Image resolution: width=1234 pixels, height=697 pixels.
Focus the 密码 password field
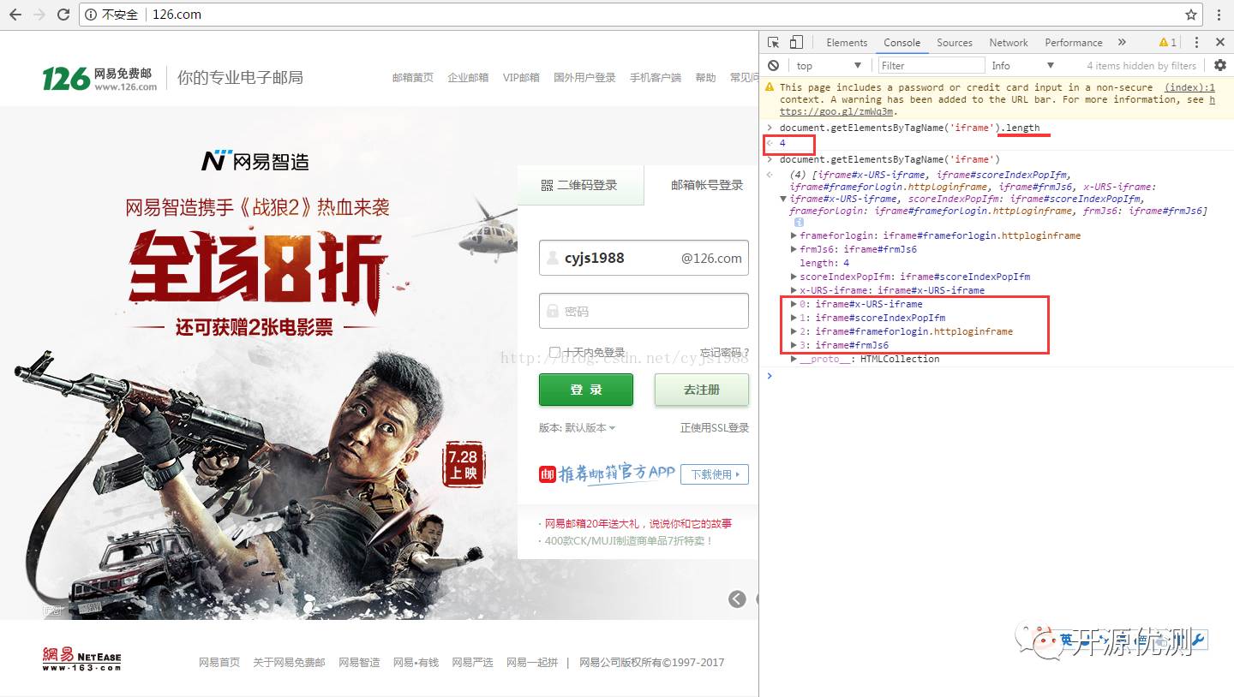[x=644, y=310]
